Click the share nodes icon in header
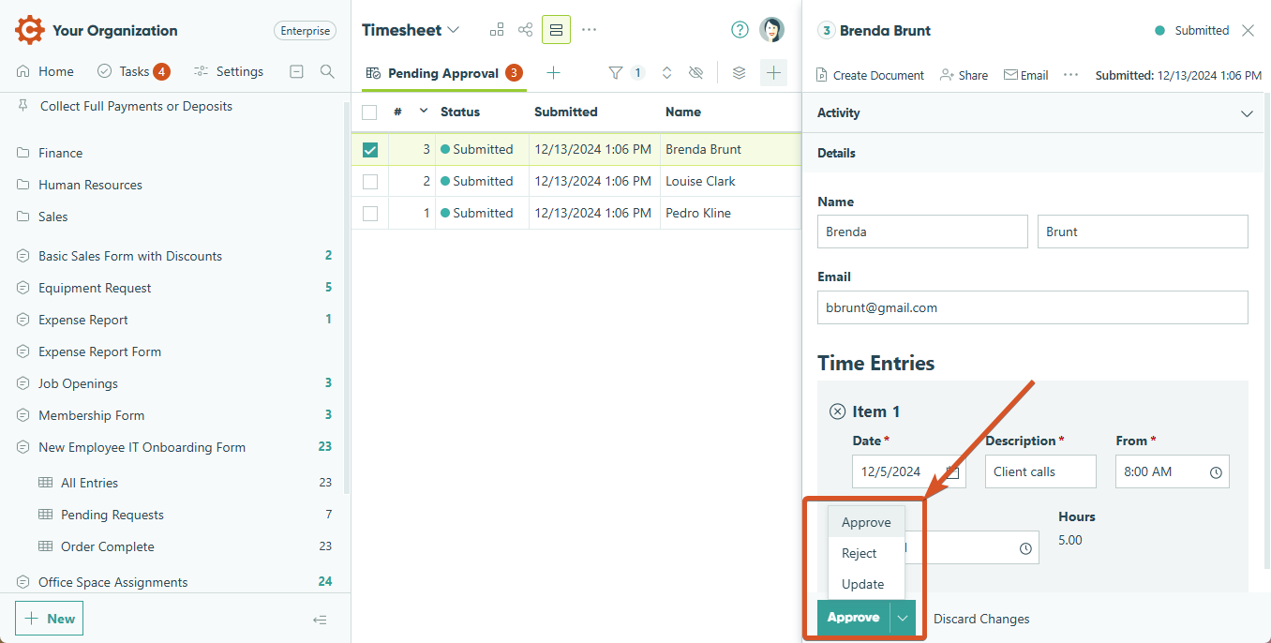 [526, 30]
